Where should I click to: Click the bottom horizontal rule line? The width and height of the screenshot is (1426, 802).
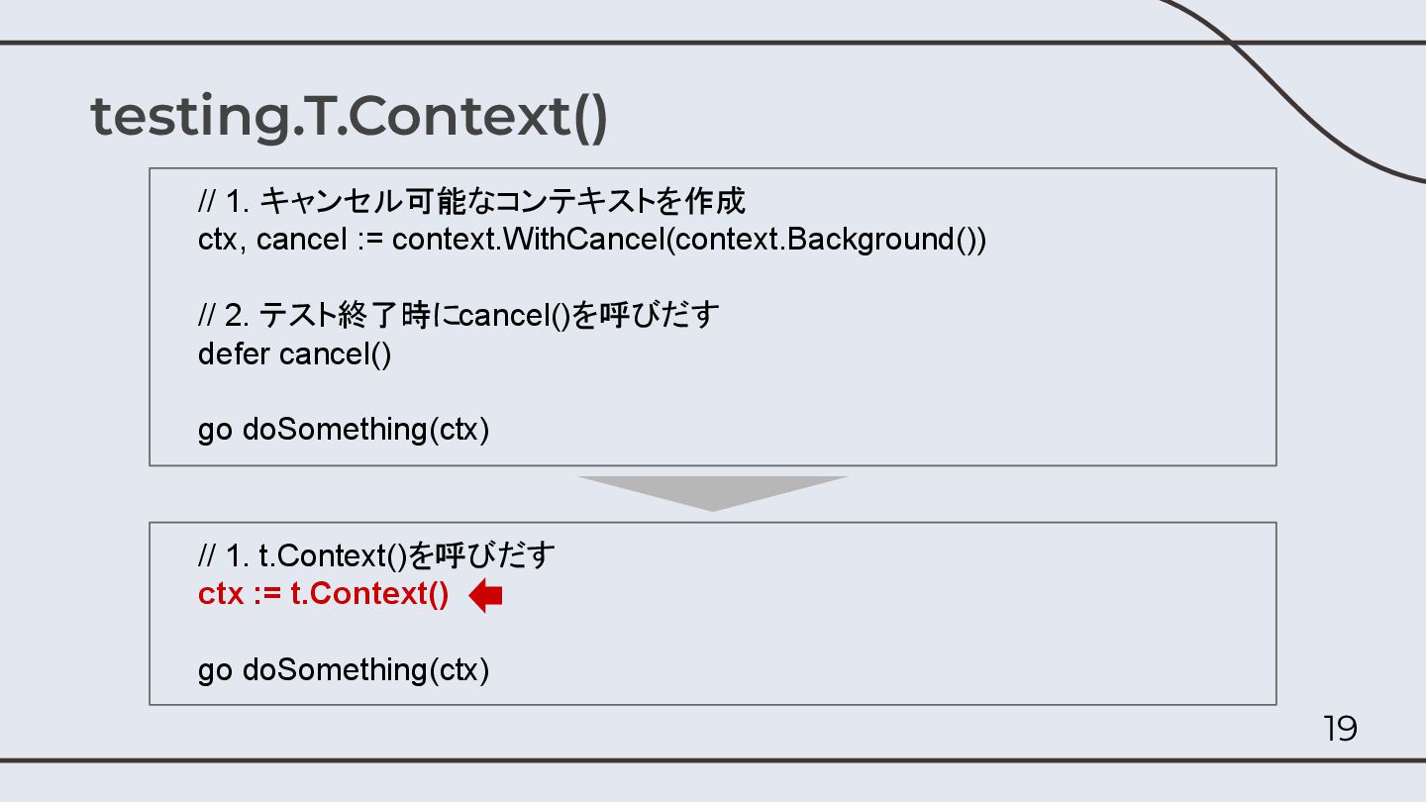[x=713, y=760]
